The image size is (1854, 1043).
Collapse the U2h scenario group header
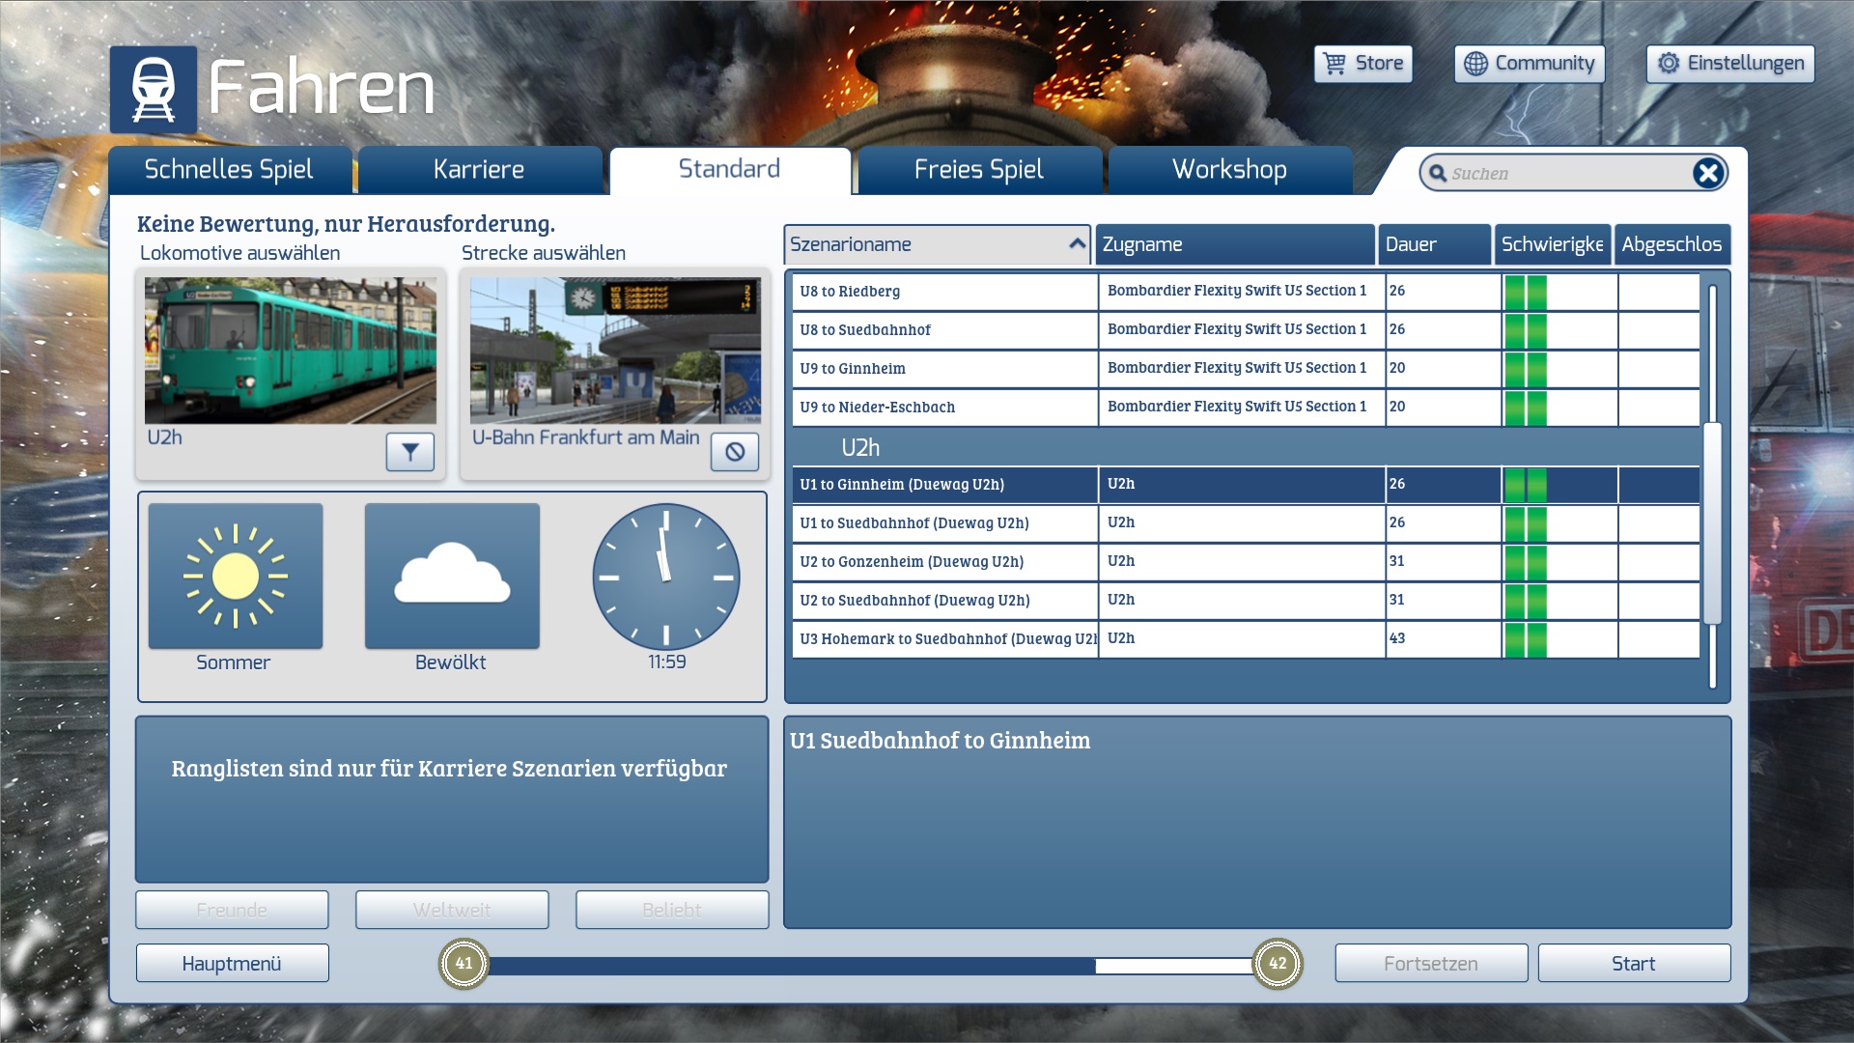(x=860, y=447)
